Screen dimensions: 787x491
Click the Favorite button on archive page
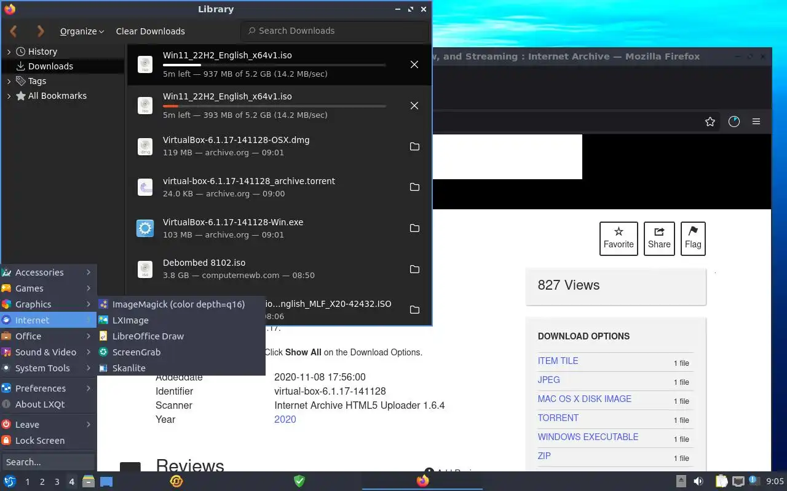(619, 239)
